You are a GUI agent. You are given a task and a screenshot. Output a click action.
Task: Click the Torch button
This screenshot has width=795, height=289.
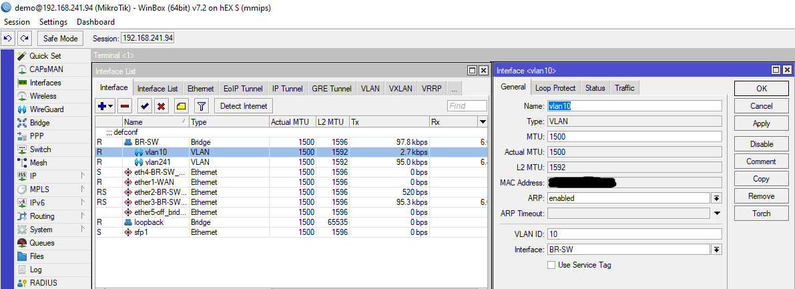pyautogui.click(x=762, y=214)
